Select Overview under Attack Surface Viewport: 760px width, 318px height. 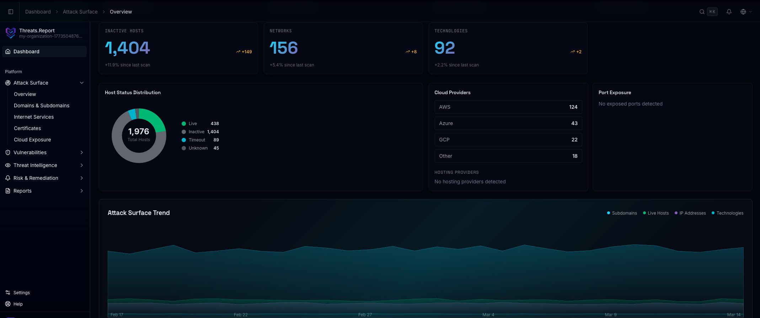[25, 94]
